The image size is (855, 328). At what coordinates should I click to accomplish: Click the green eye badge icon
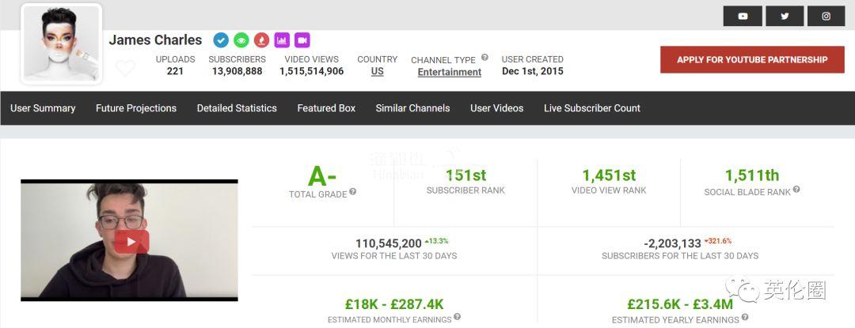point(241,40)
